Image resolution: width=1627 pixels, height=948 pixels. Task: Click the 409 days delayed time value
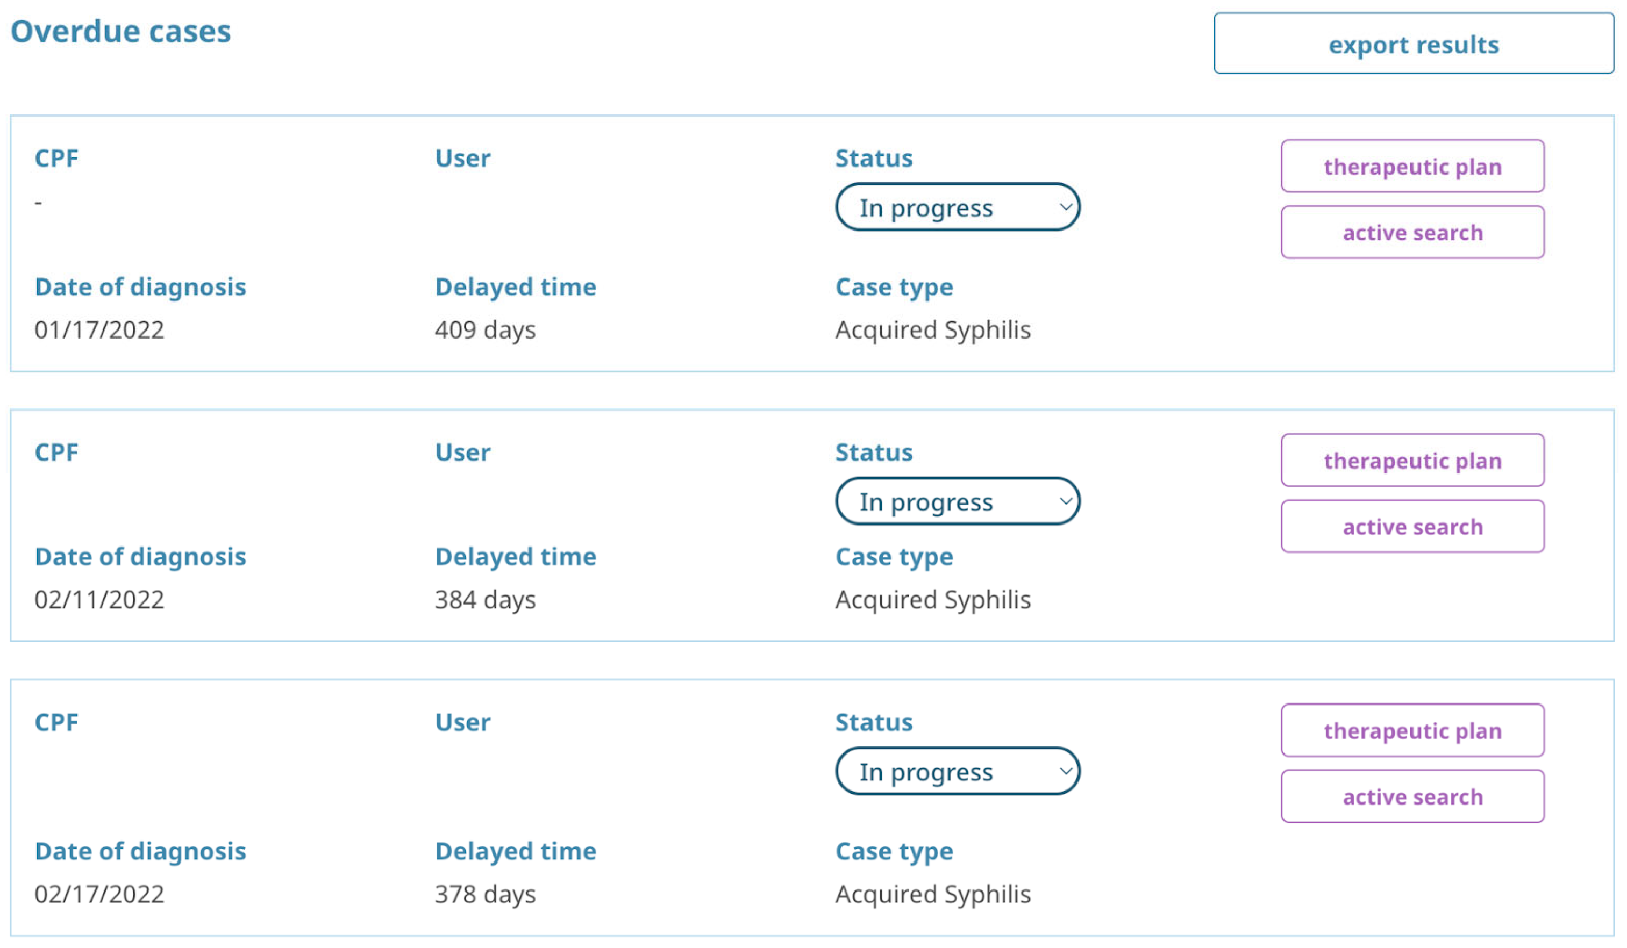[x=485, y=330]
